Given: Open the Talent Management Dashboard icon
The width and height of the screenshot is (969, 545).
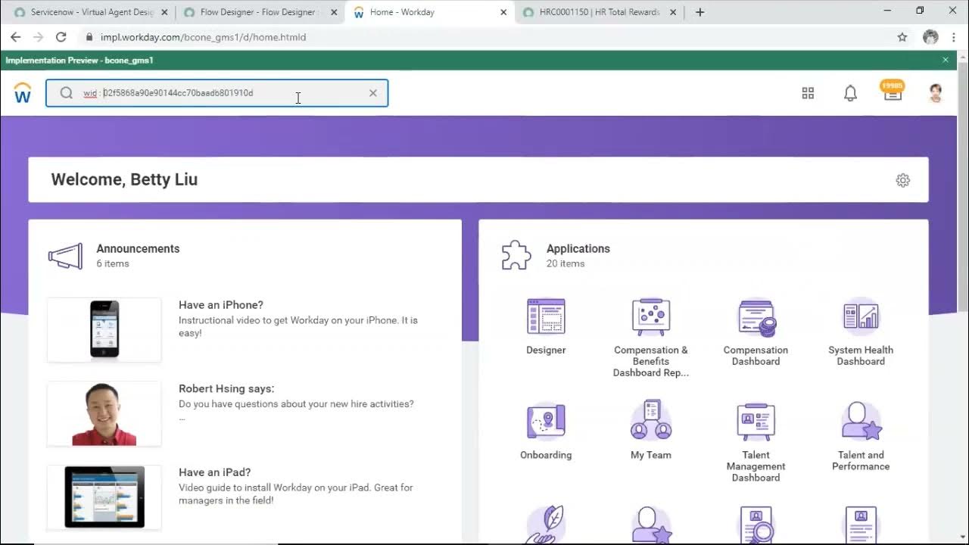Looking at the screenshot, I should pyautogui.click(x=756, y=422).
